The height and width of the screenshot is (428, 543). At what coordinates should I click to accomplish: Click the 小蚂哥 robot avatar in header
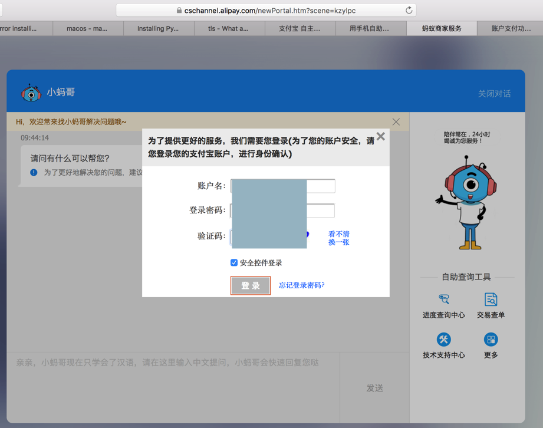pos(31,93)
